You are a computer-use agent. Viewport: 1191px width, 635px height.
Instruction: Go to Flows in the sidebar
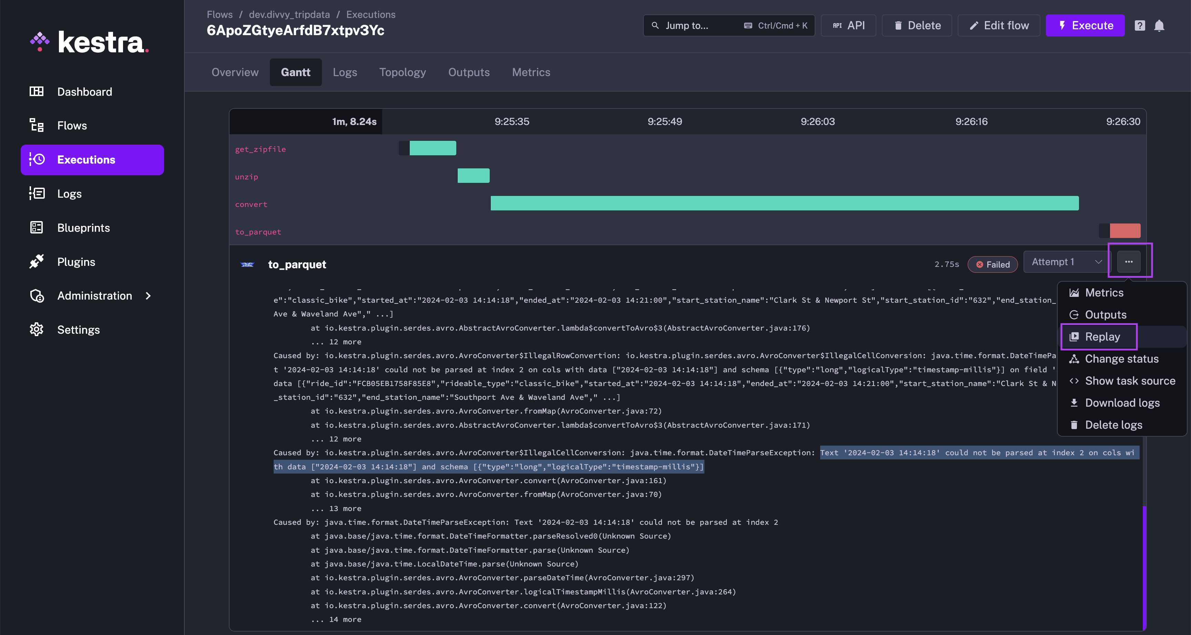point(72,126)
